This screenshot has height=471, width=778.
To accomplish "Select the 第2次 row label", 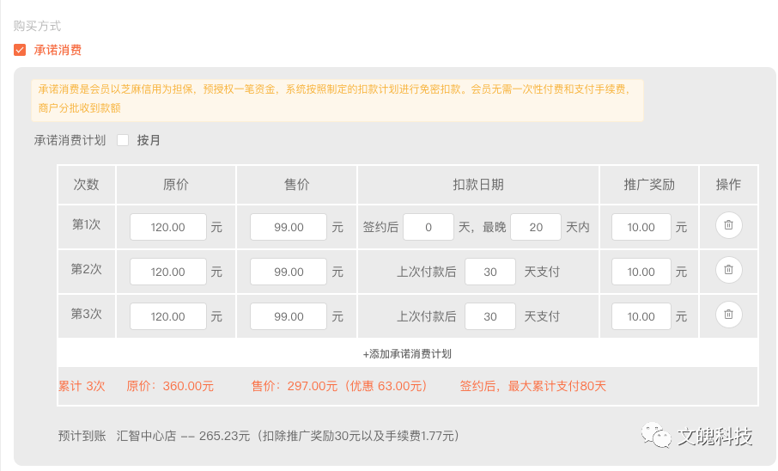I will point(87,269).
